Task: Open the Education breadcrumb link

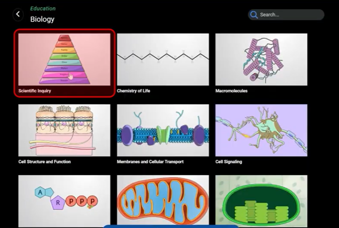Action: coord(43,8)
